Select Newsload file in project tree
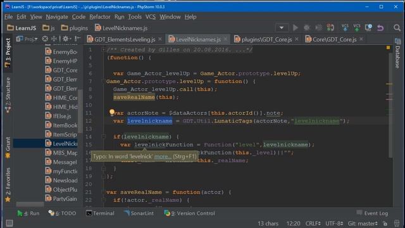This screenshot has height=228, width=405. 61,180
